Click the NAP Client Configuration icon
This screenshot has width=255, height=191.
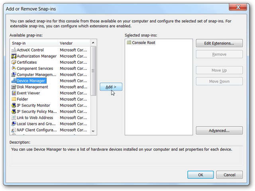tap(14, 130)
